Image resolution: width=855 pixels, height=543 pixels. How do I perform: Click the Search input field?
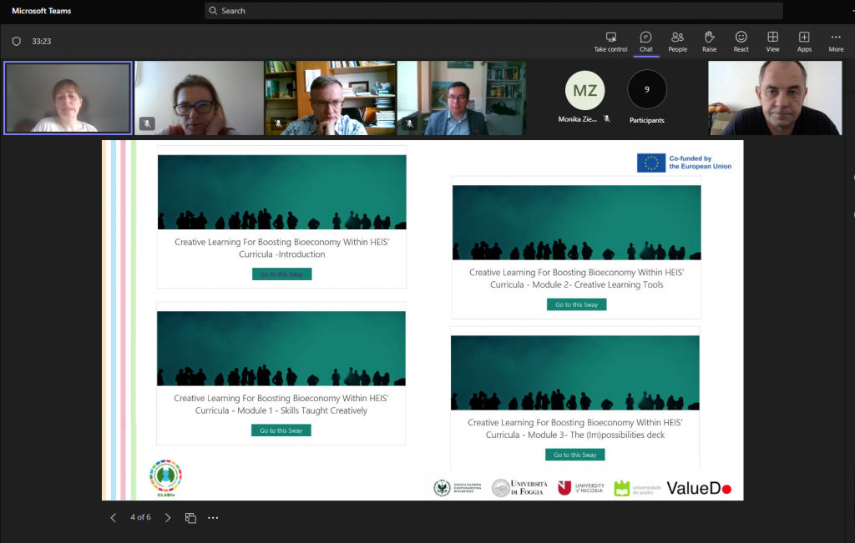(493, 11)
